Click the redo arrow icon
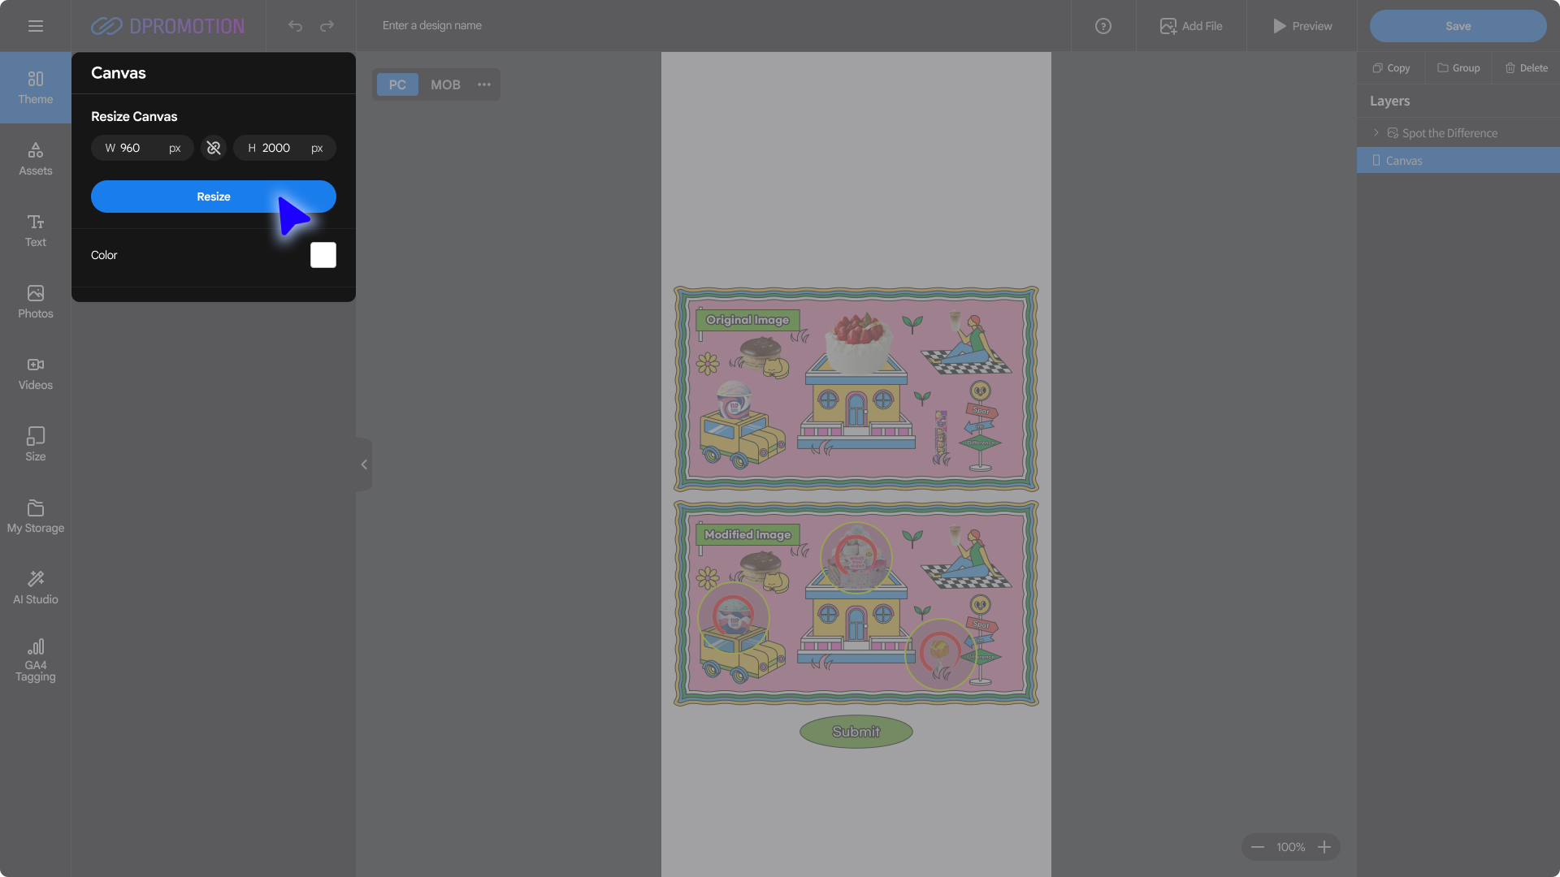The width and height of the screenshot is (1560, 877). [x=327, y=26]
